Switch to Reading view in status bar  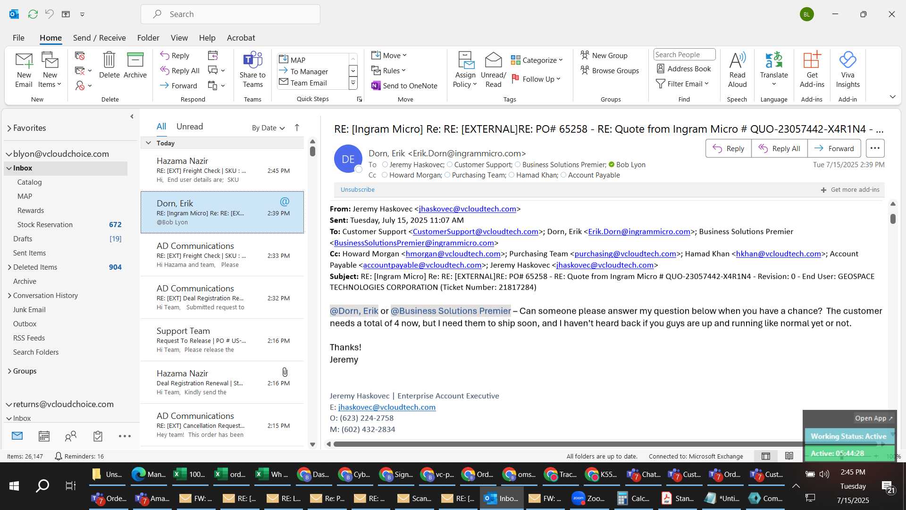pos(789,456)
